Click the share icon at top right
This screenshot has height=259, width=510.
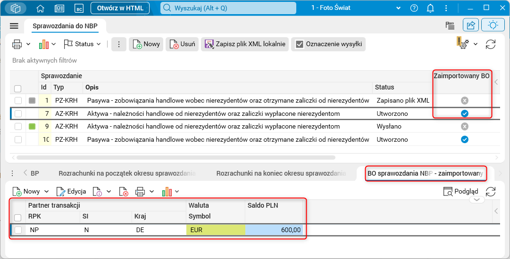(471, 25)
